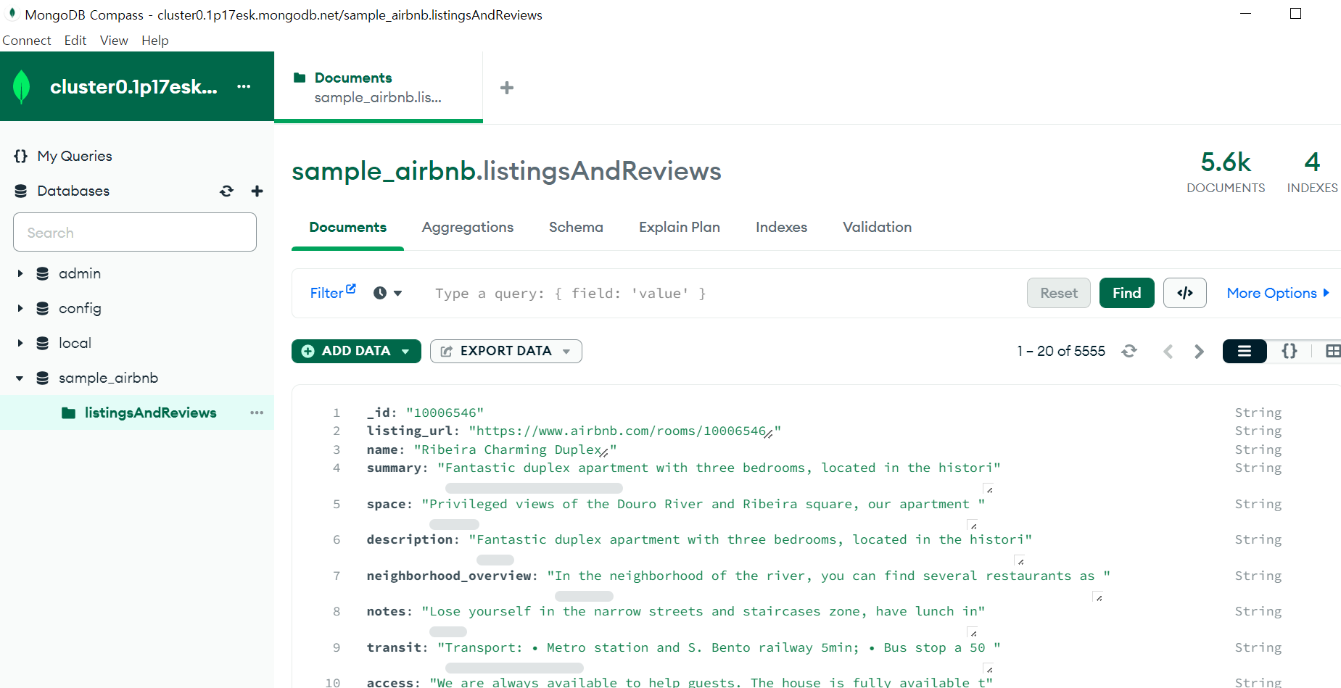Click the transit field value
This screenshot has width=1341, height=688.
point(719,647)
